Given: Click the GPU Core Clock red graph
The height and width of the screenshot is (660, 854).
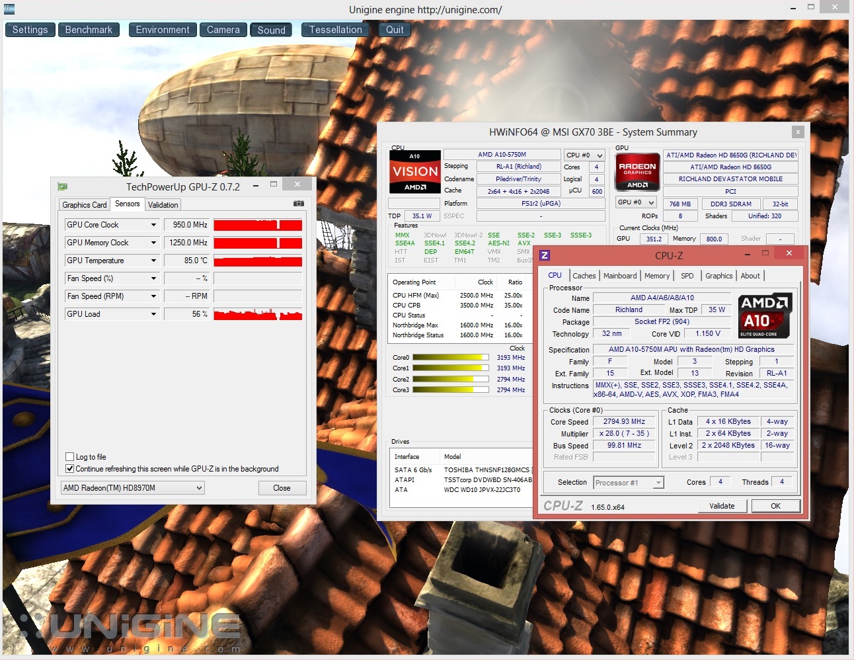Looking at the screenshot, I should pos(258,225).
